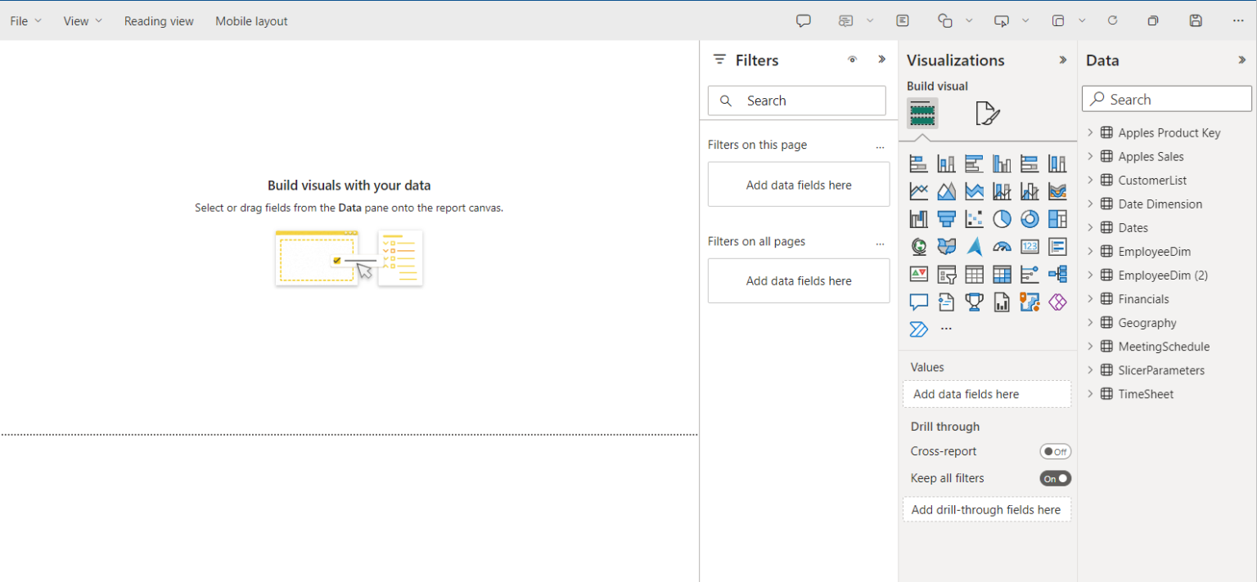This screenshot has height=582, width=1257.
Task: Refresh the report using the toolbar icon
Action: pyautogui.click(x=1112, y=20)
